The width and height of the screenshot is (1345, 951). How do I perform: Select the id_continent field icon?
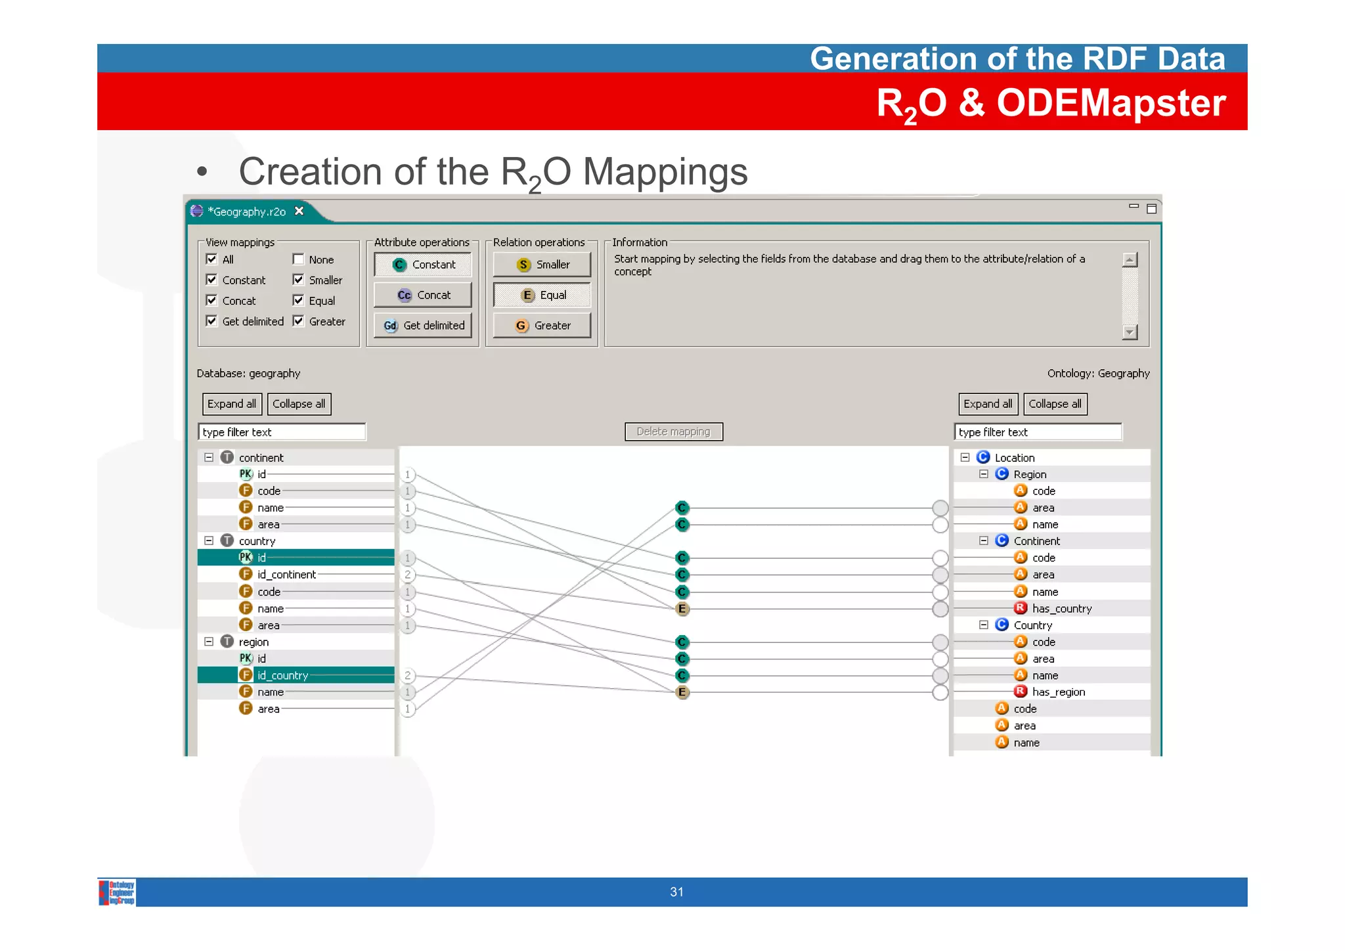pyautogui.click(x=246, y=574)
